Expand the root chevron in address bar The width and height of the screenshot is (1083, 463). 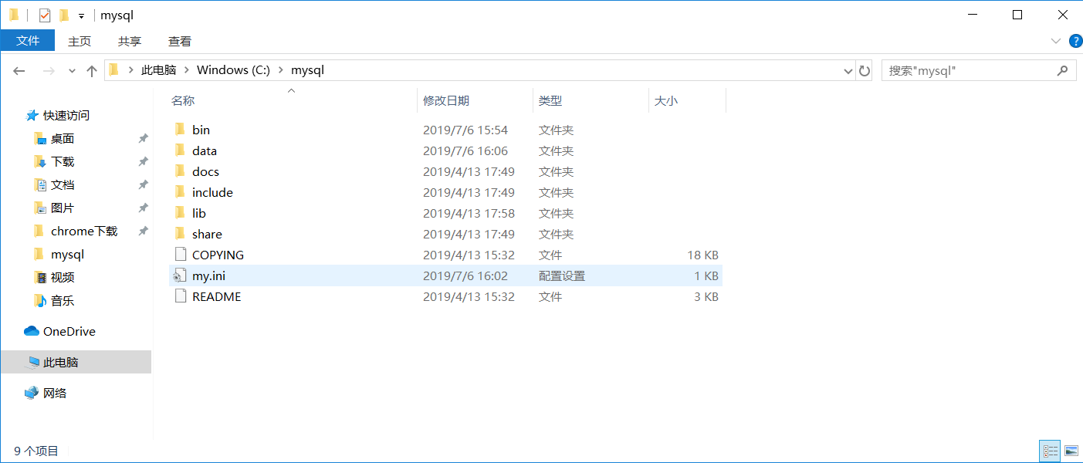(x=131, y=70)
